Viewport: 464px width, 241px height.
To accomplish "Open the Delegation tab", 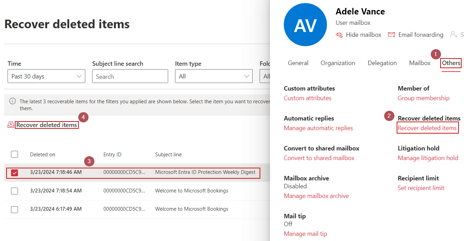I will pos(382,63).
